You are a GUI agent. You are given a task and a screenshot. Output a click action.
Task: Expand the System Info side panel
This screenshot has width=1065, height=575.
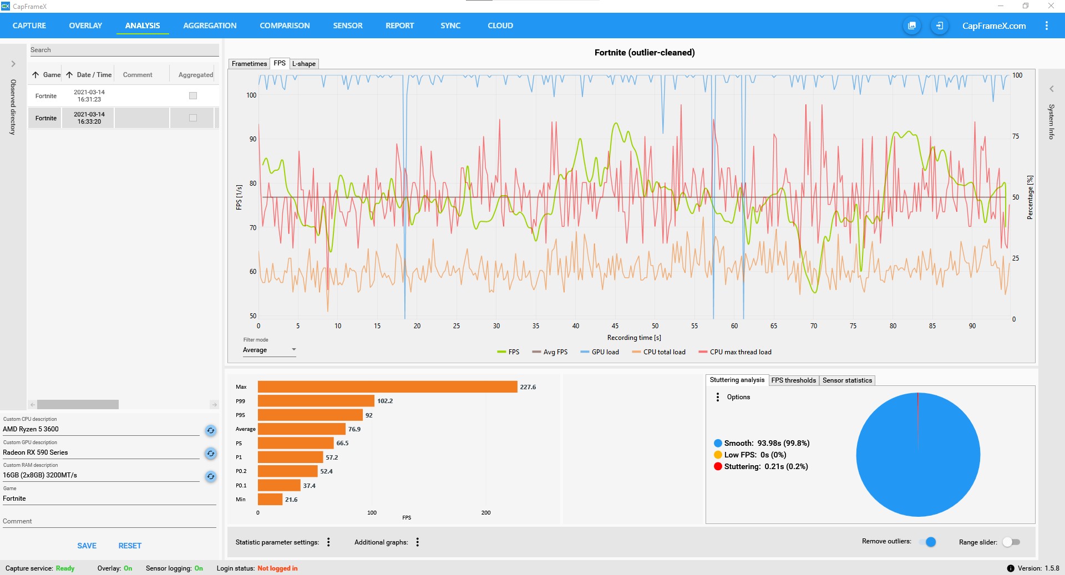click(1051, 89)
